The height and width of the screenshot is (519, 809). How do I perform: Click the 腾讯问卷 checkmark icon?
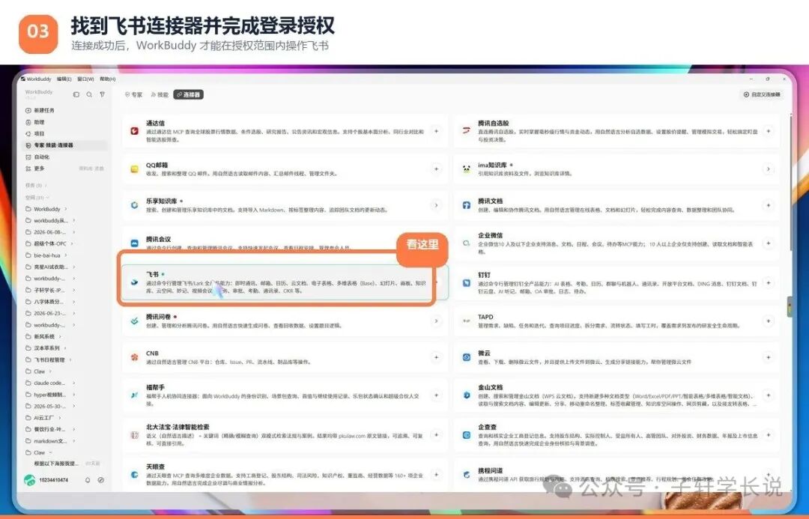coord(135,321)
